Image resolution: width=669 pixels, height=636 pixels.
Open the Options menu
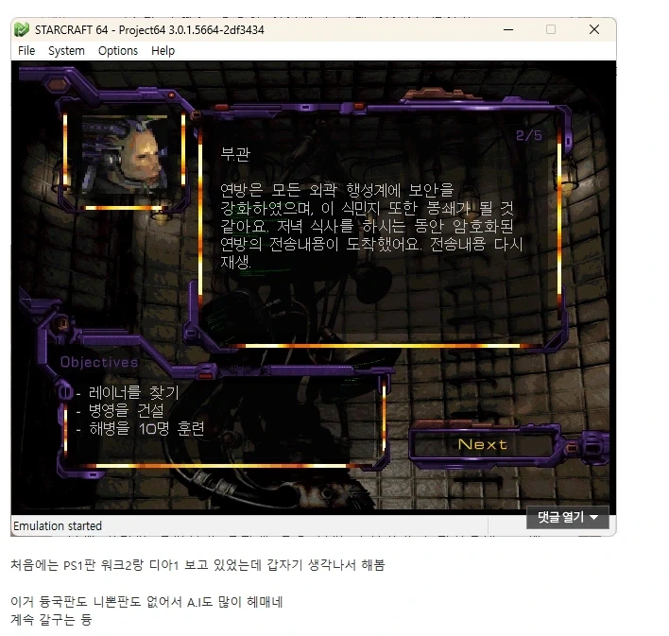coord(118,51)
